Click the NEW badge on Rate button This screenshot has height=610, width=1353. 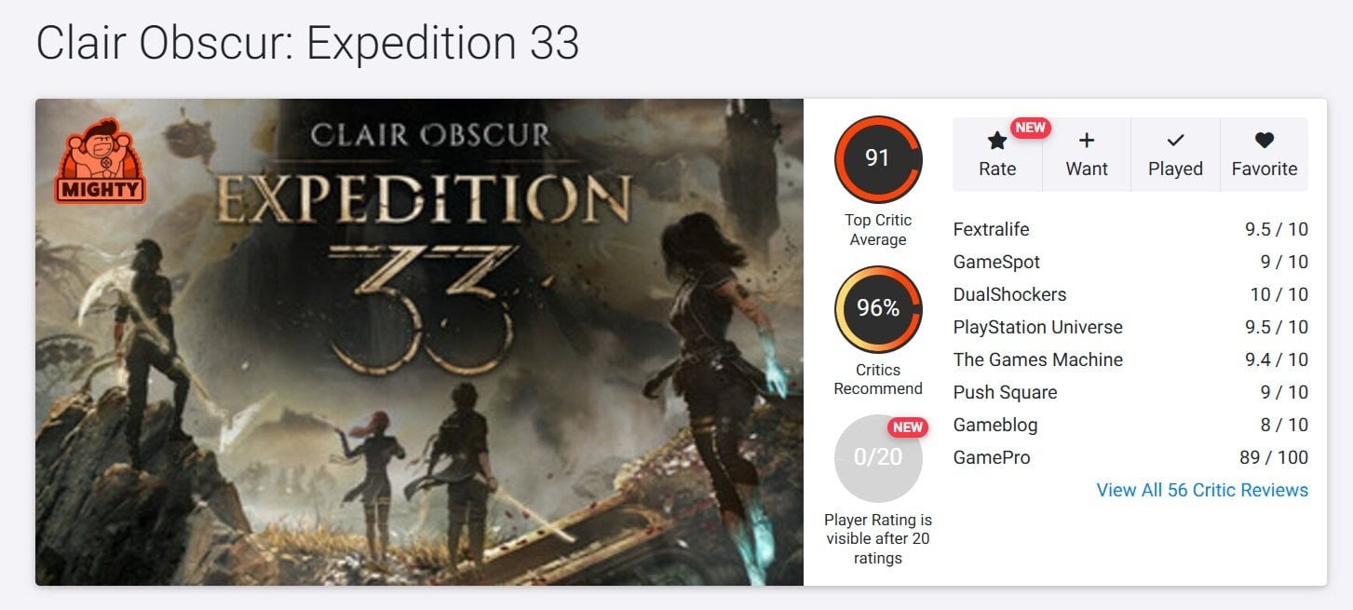coord(1030,128)
